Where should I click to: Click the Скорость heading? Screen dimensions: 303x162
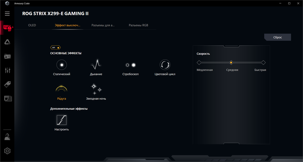(203, 54)
